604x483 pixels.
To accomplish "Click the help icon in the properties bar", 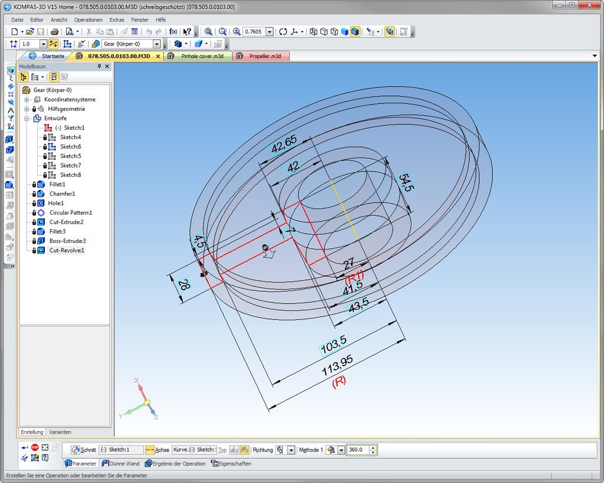I will (x=45, y=458).
